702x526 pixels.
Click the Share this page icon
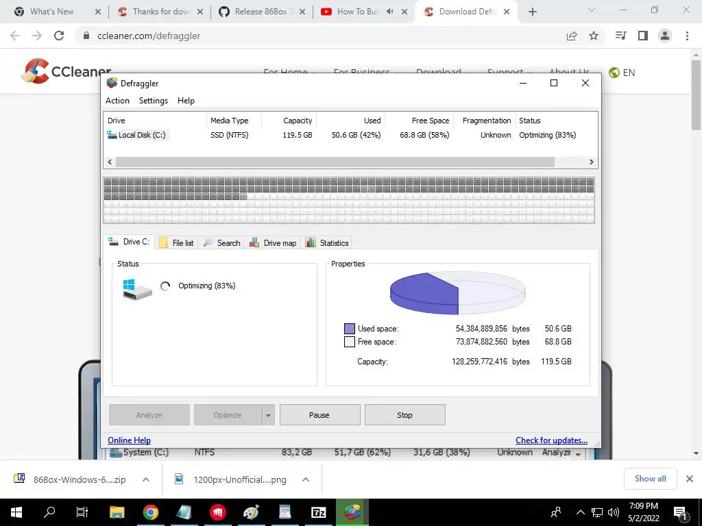click(572, 36)
